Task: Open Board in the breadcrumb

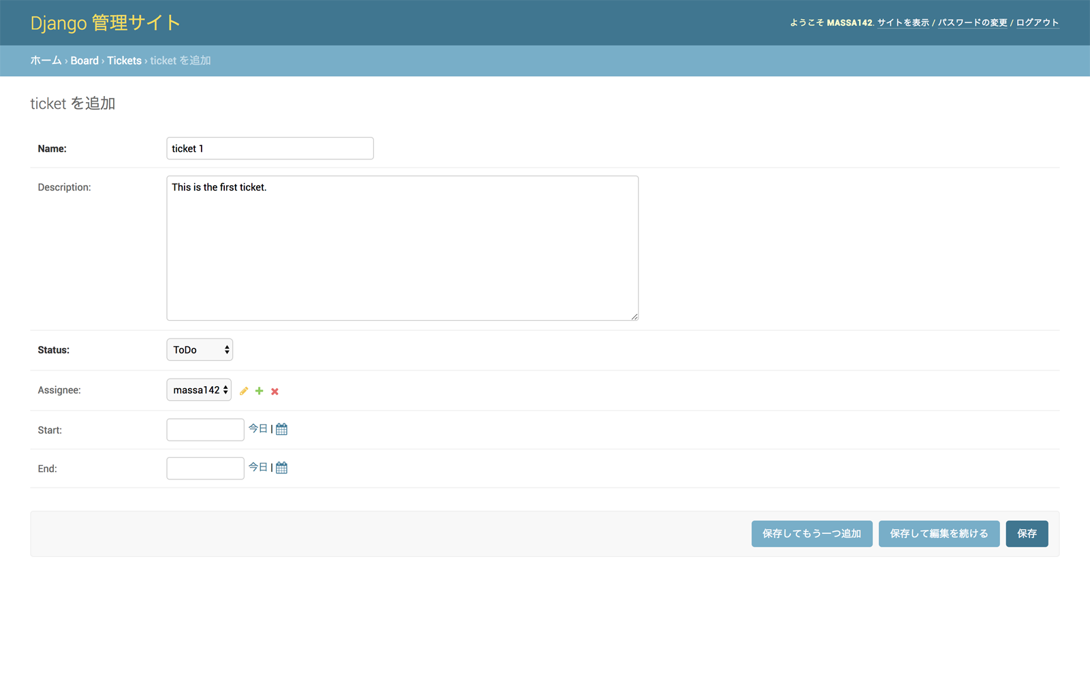Action: pyautogui.click(x=84, y=61)
